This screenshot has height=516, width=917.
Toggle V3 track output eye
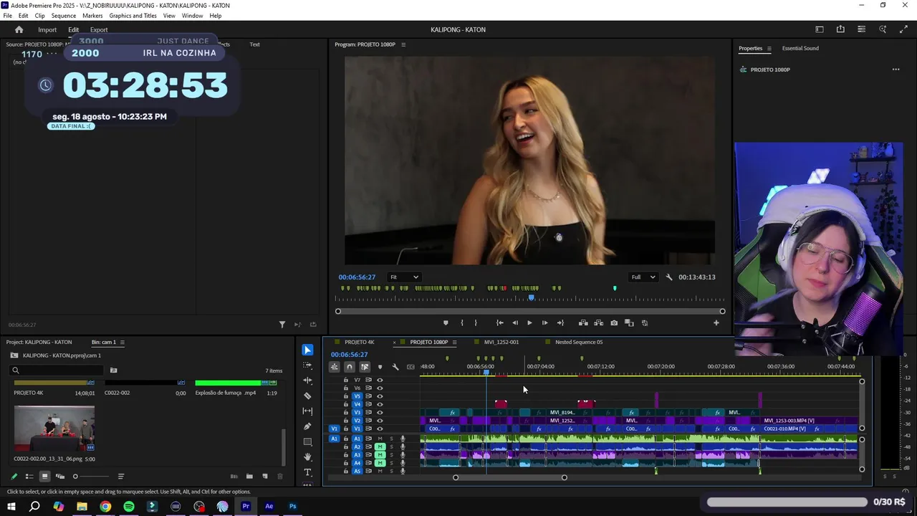coord(380,413)
